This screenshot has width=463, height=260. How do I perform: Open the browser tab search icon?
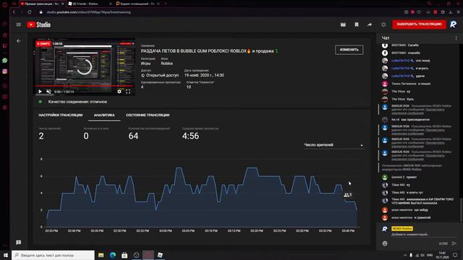(x=429, y=4)
